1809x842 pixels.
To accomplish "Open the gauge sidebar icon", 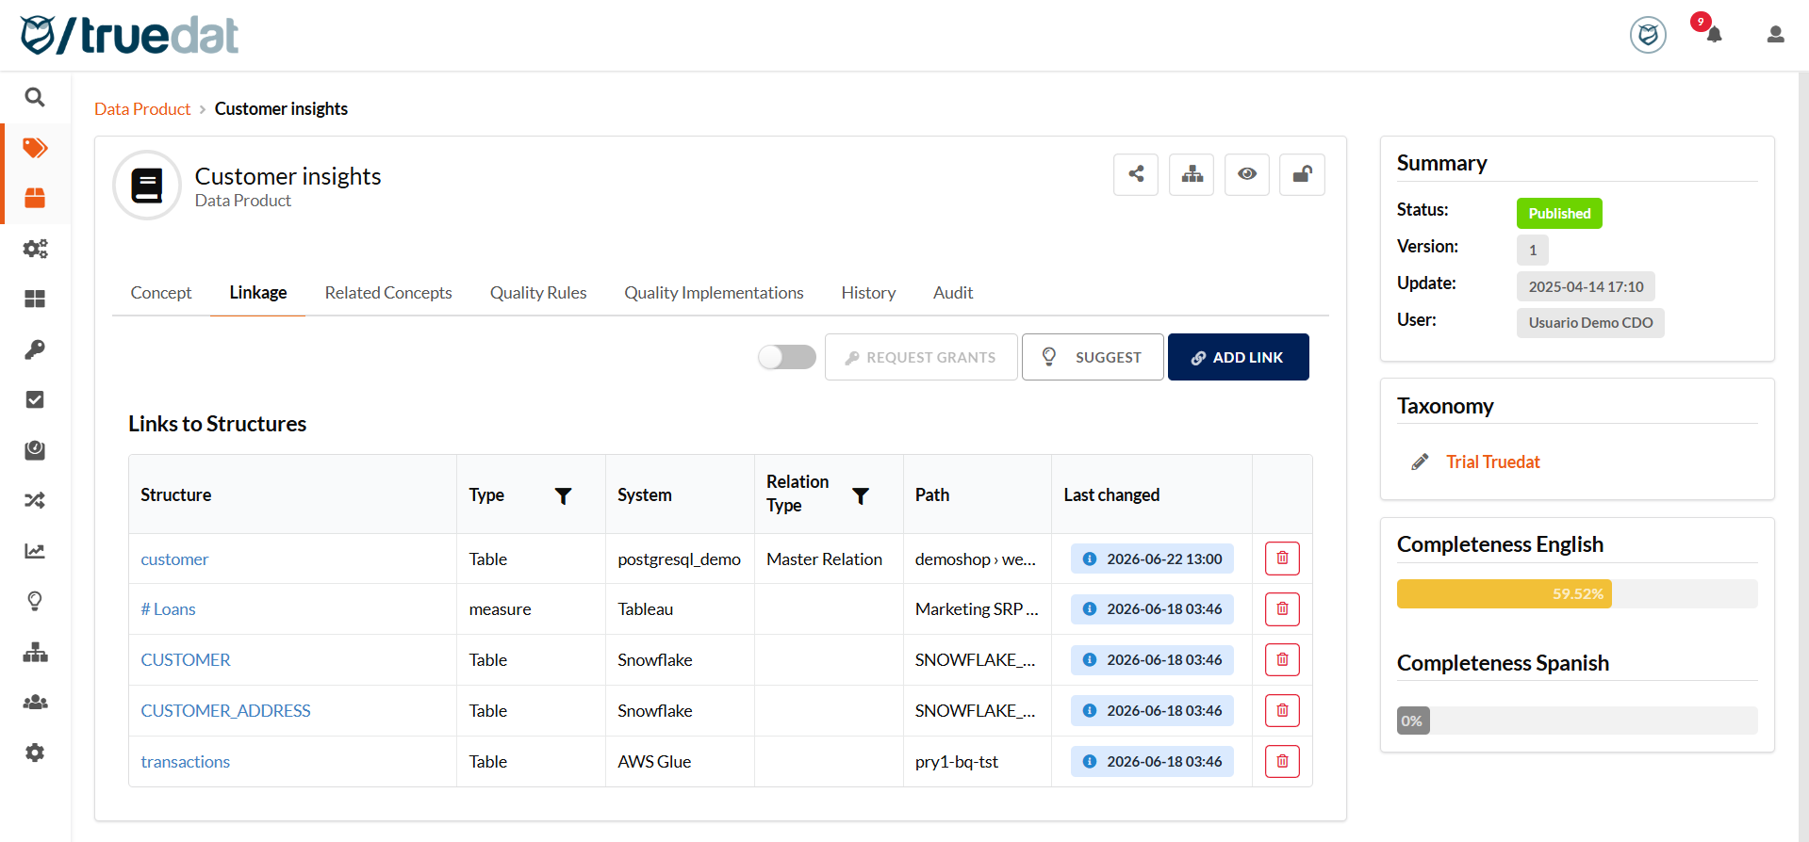I will [35, 450].
